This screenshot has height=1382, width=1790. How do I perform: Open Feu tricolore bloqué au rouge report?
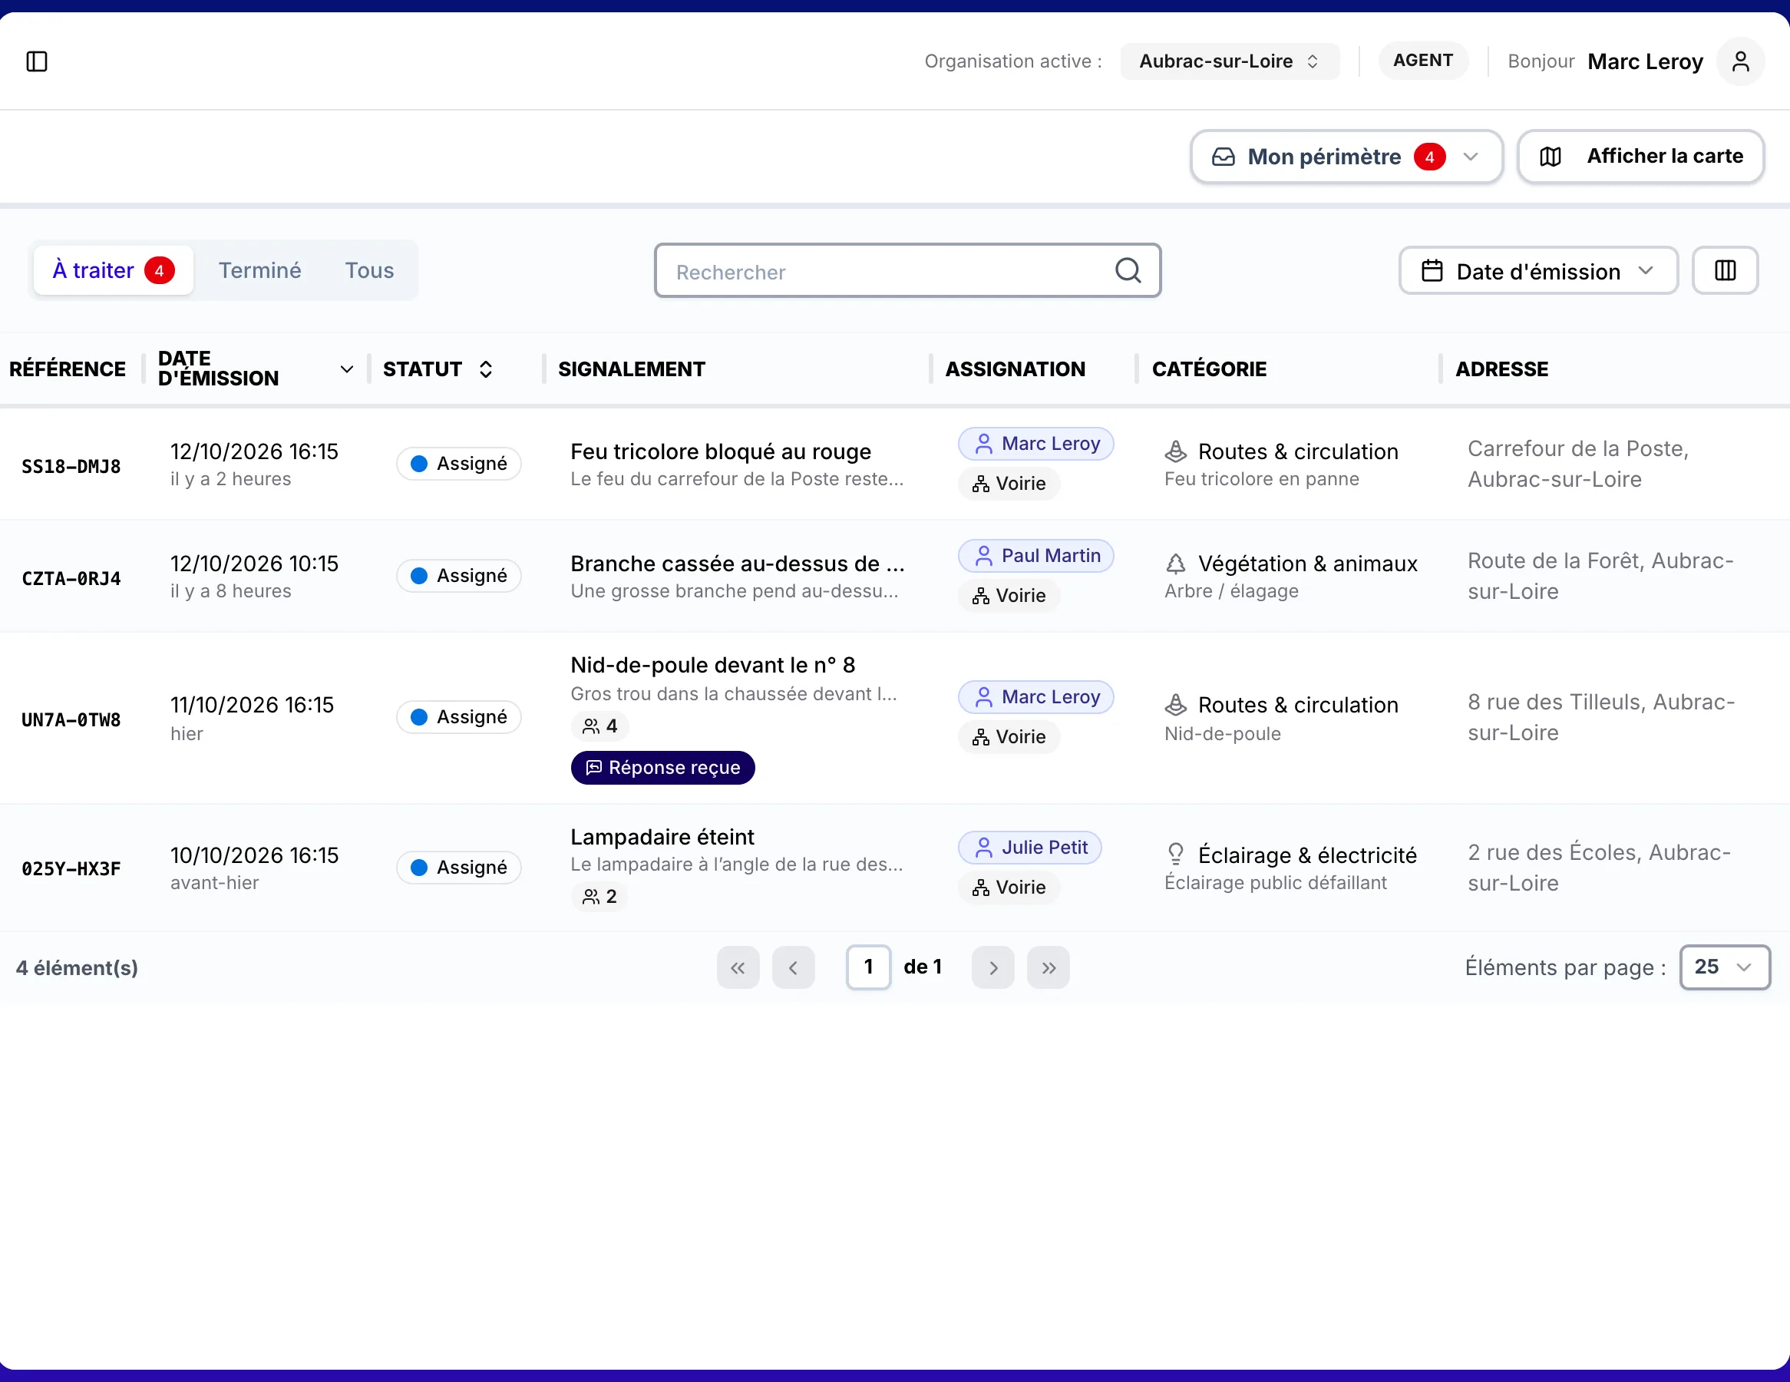(x=721, y=451)
